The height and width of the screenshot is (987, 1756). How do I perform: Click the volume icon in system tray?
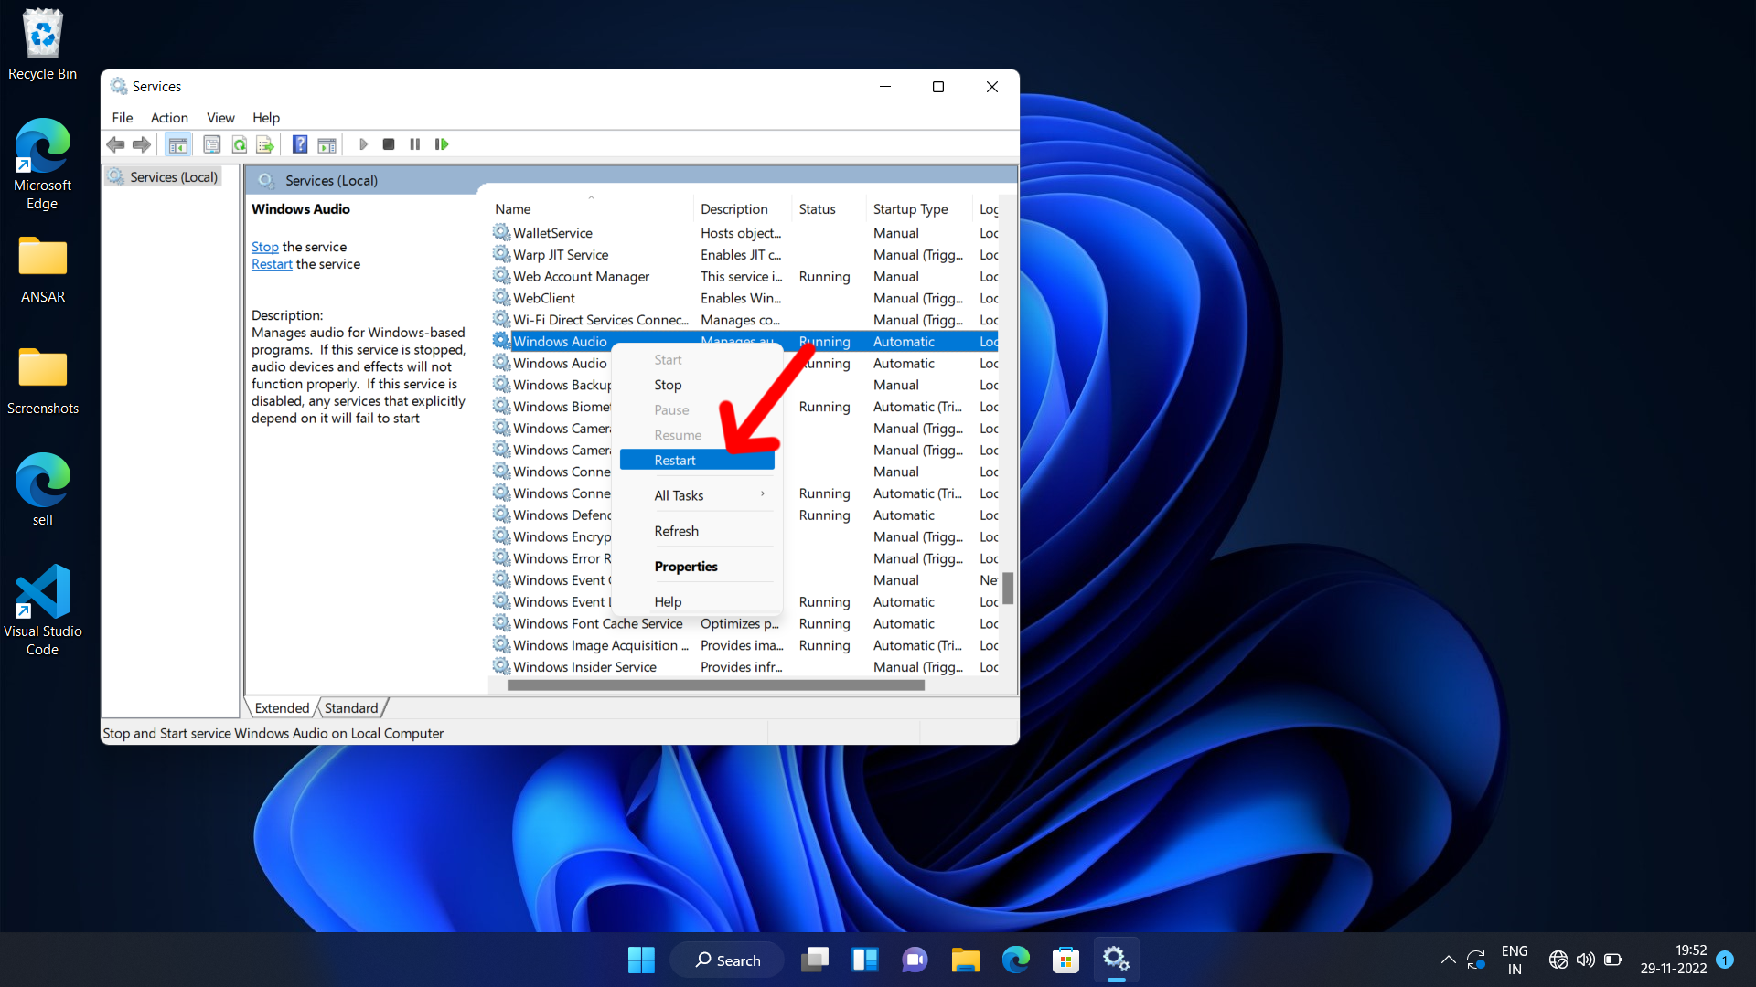click(1586, 960)
